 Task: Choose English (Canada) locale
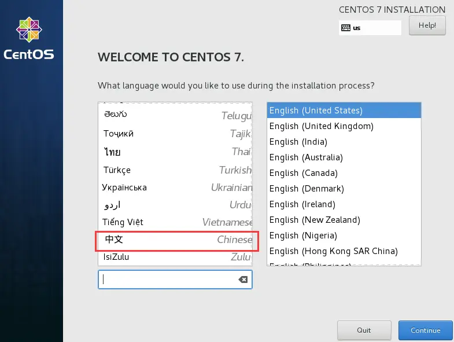click(344, 173)
